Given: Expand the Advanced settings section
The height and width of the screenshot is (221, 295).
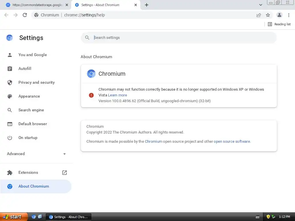Looking at the screenshot, I should click(36, 154).
